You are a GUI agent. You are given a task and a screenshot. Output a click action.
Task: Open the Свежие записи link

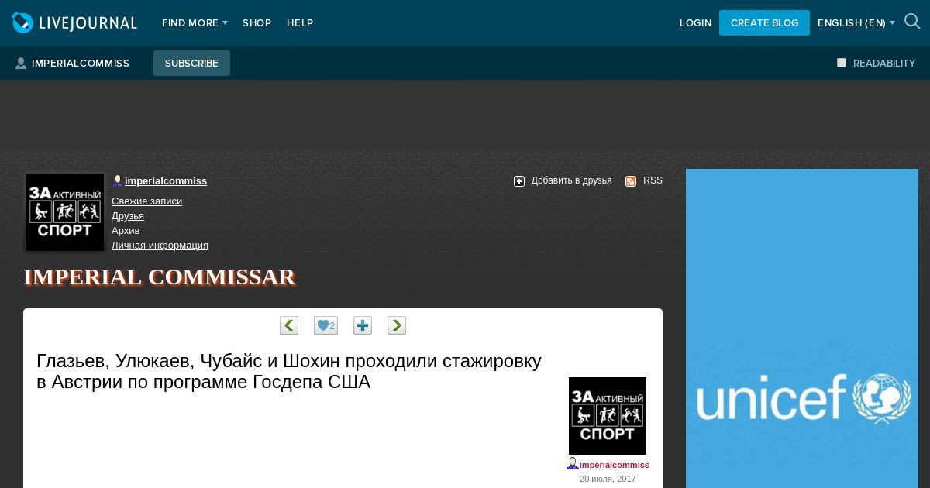point(147,201)
